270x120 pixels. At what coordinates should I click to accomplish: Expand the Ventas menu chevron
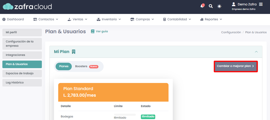[x=86, y=19]
